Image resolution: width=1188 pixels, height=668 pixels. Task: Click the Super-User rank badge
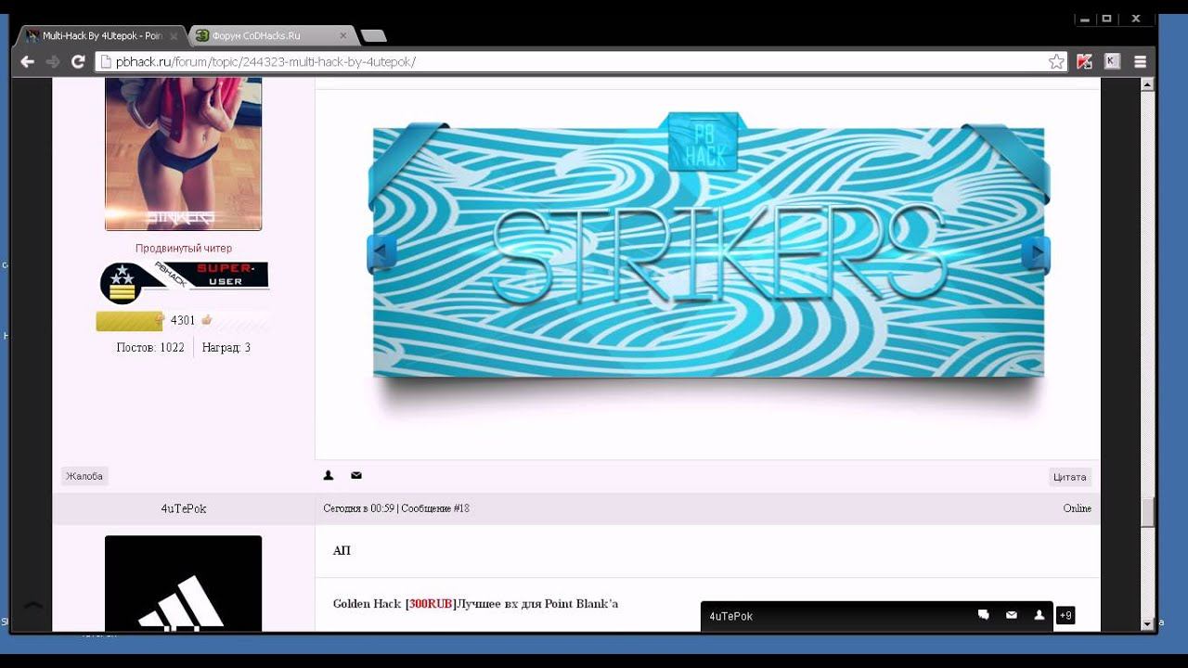coord(184,282)
